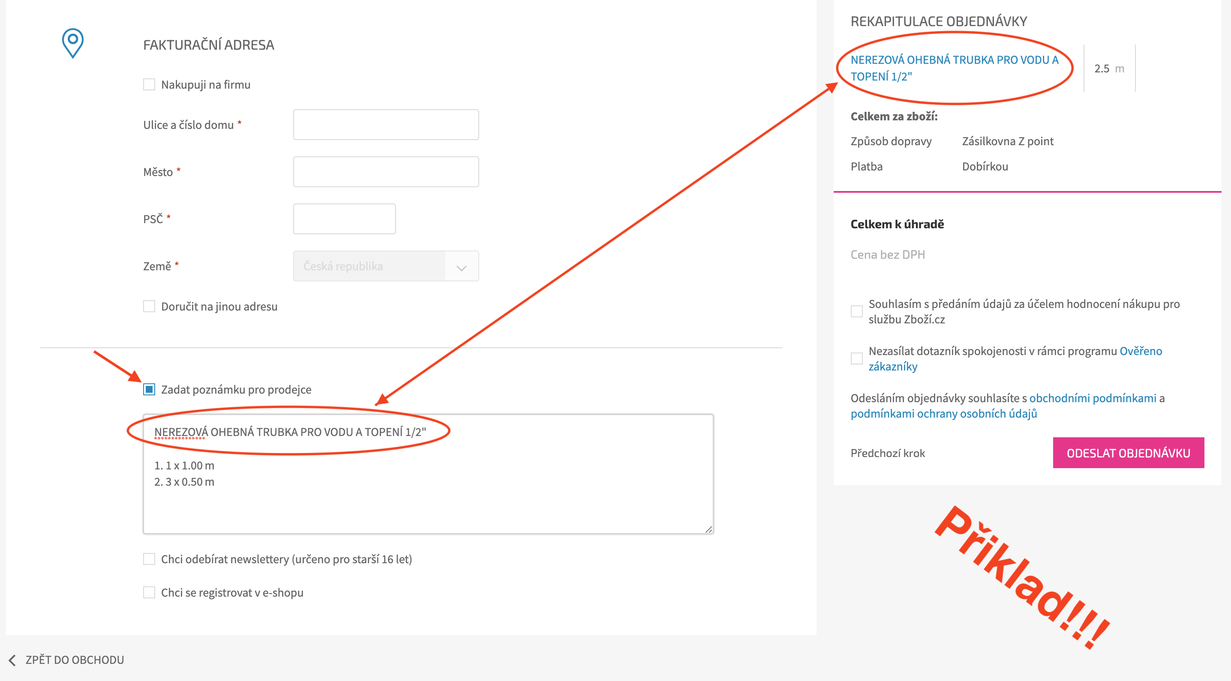Screen dimensions: 1231x681
Task: Click the Rekapitulace objednávky heading
Action: [x=939, y=21]
